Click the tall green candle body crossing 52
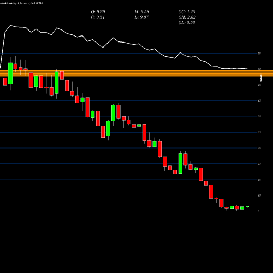This screenshot has width=273, height=273. [10, 73]
